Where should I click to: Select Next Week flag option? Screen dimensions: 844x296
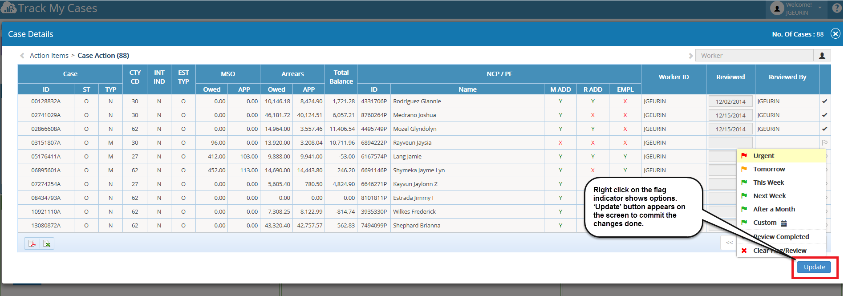[x=781, y=196]
